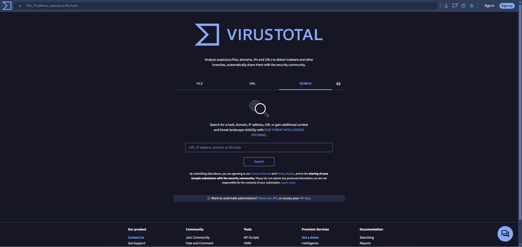Open Reports documentation link
522x247 pixels.
[x=365, y=243]
